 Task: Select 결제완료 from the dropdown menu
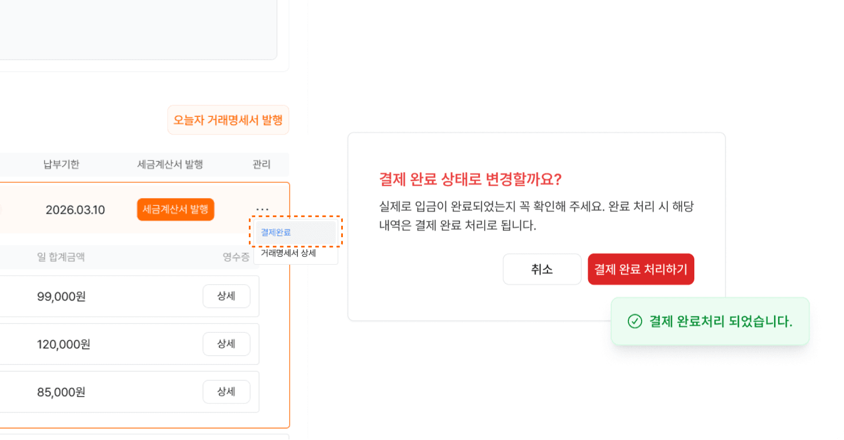tap(295, 232)
